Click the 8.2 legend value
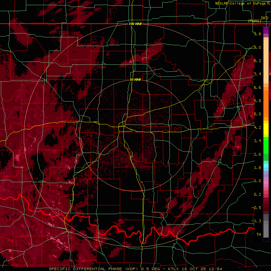271x271 pixels. click(257, 61)
